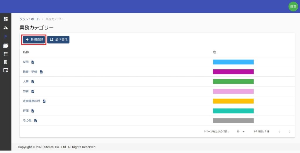Image resolution: width=300 pixels, height=153 pixels.
Task: Open the 統管 user avatar menu
Action: click(293, 6)
